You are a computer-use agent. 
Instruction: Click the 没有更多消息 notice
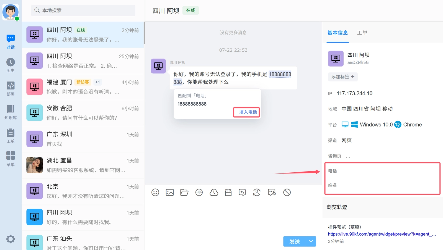[x=233, y=33]
